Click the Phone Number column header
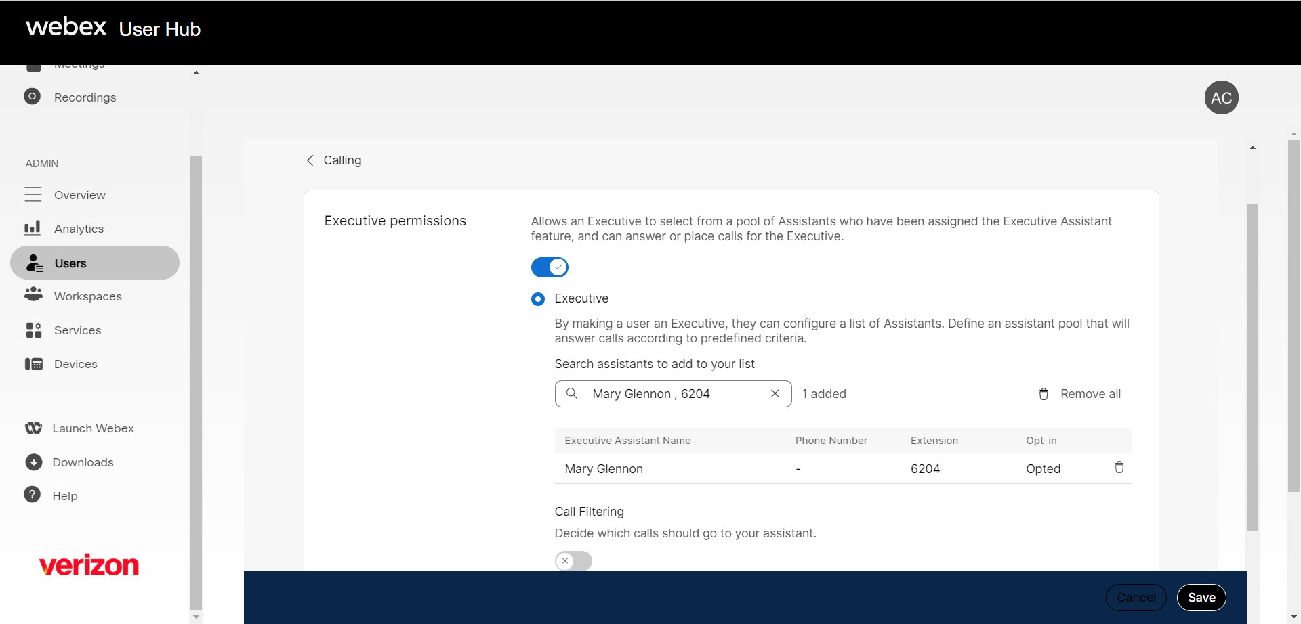 (x=831, y=441)
